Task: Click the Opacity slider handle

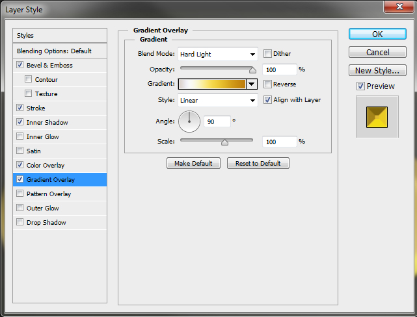Action: coord(252,69)
